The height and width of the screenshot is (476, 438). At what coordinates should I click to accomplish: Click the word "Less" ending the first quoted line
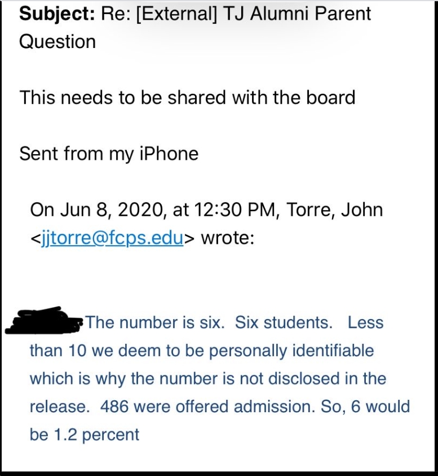click(x=365, y=322)
